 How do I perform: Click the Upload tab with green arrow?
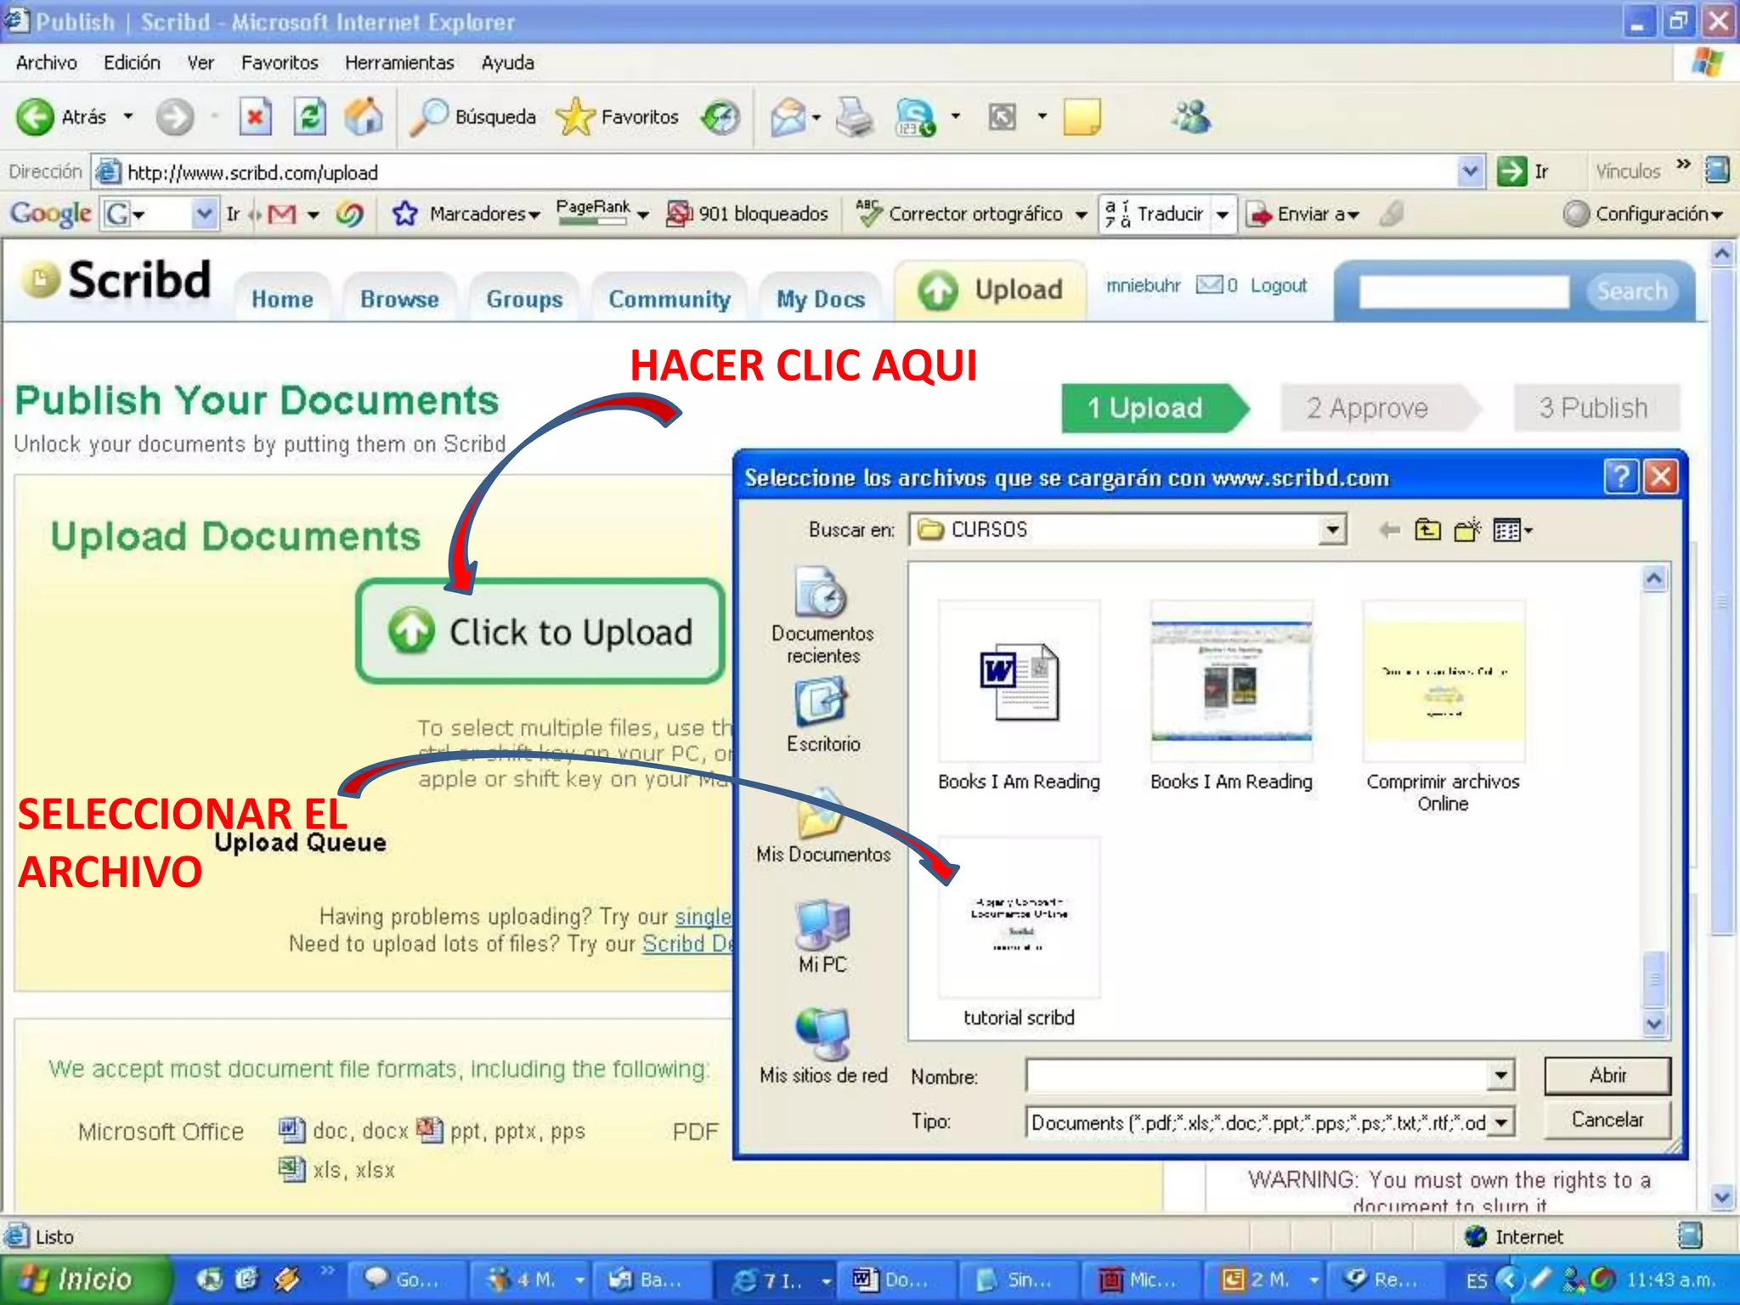991,290
